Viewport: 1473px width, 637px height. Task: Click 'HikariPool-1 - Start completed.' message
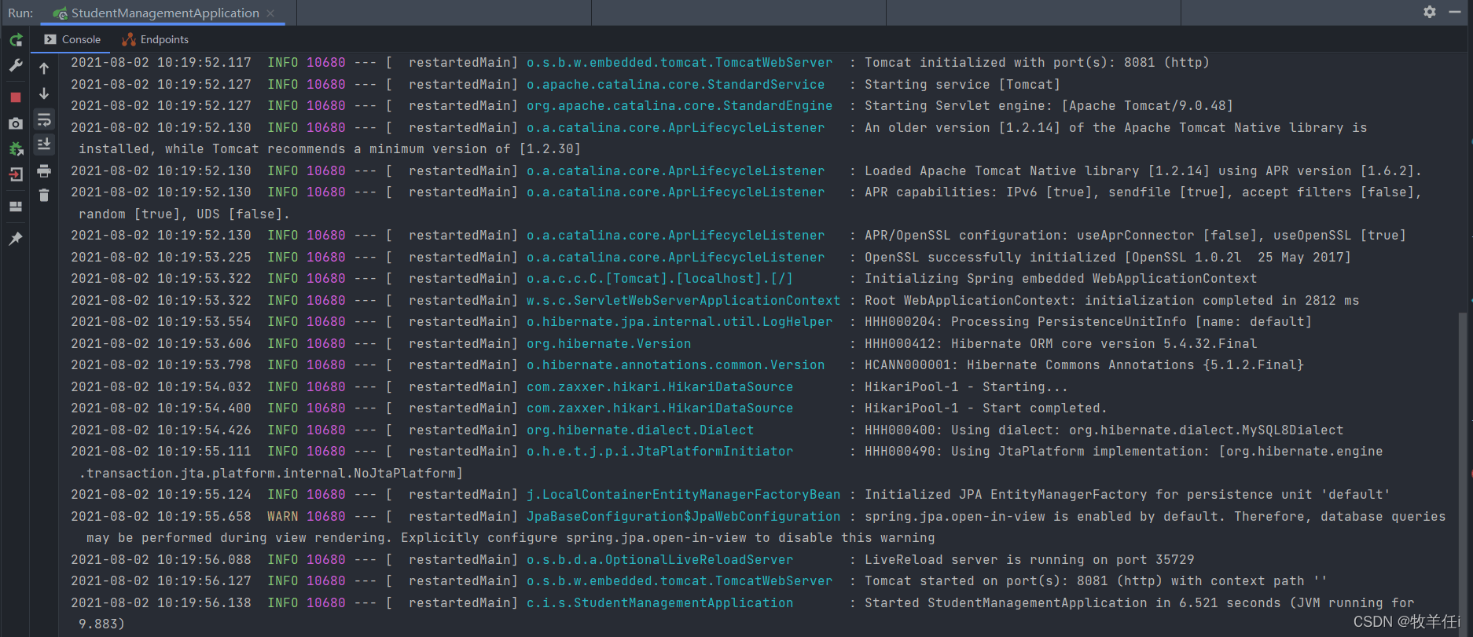coord(986,408)
